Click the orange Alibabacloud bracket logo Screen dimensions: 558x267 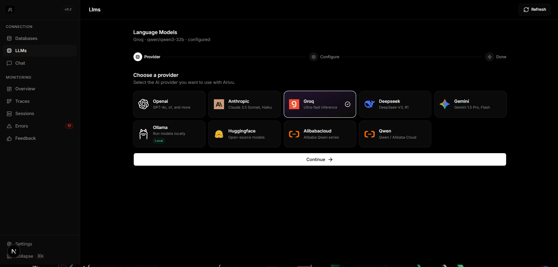coord(294,134)
